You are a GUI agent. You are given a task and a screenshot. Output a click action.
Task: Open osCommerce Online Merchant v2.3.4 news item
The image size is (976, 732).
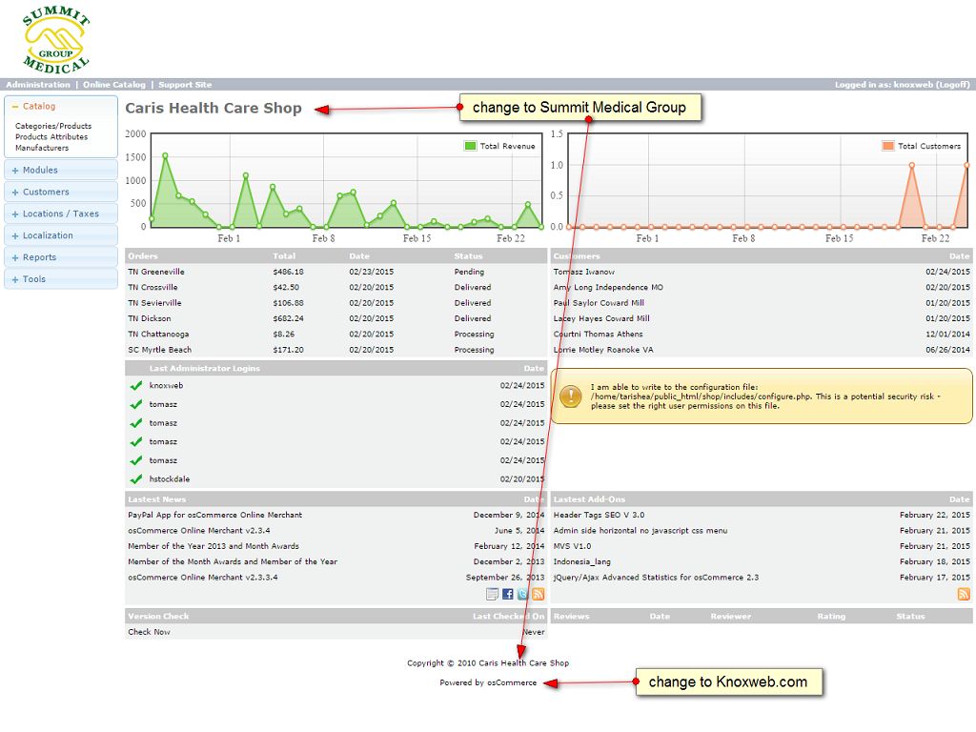coord(198,531)
